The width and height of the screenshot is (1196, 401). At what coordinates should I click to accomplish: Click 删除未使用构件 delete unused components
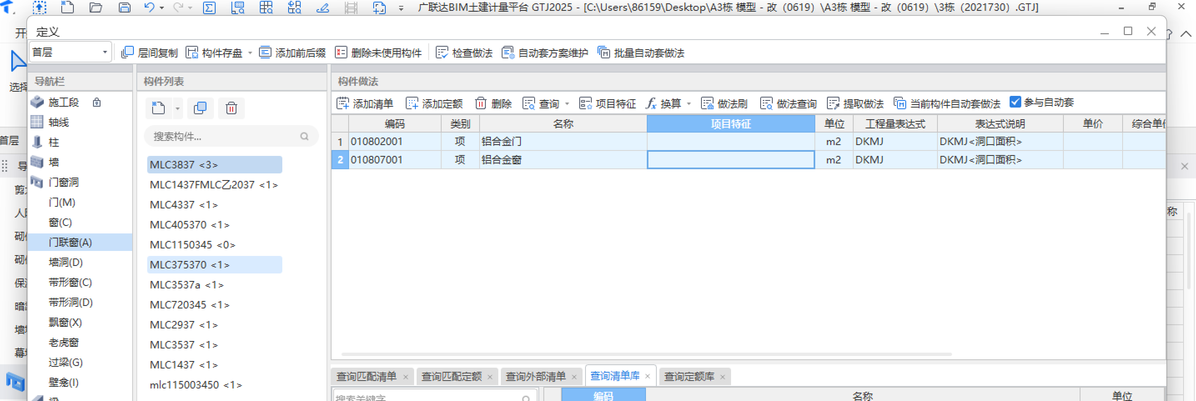click(378, 53)
